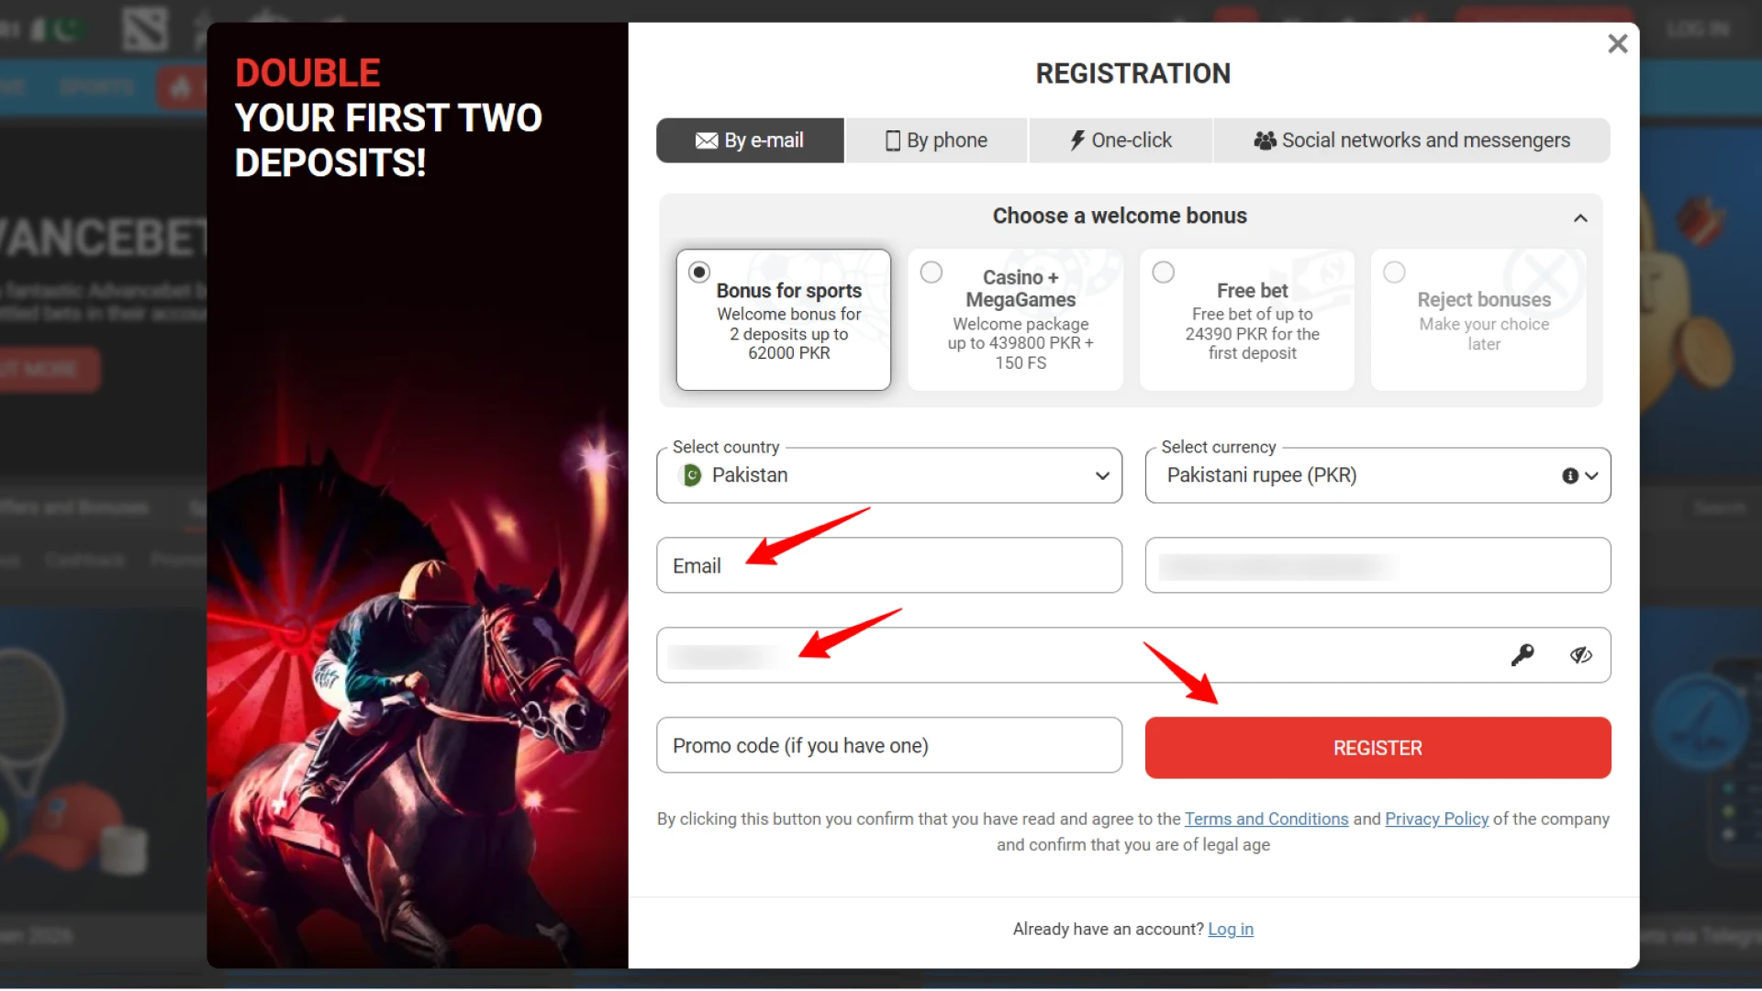Click the people icon on Social networks tab

[1266, 139]
